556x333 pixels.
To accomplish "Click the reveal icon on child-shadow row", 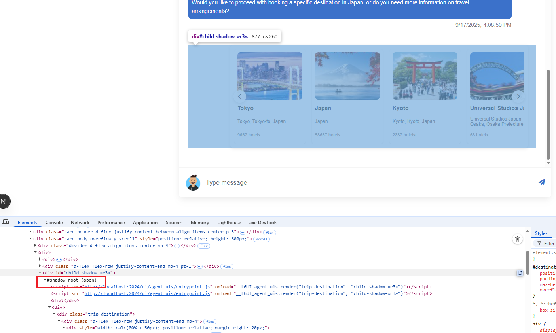I will 520,273.
